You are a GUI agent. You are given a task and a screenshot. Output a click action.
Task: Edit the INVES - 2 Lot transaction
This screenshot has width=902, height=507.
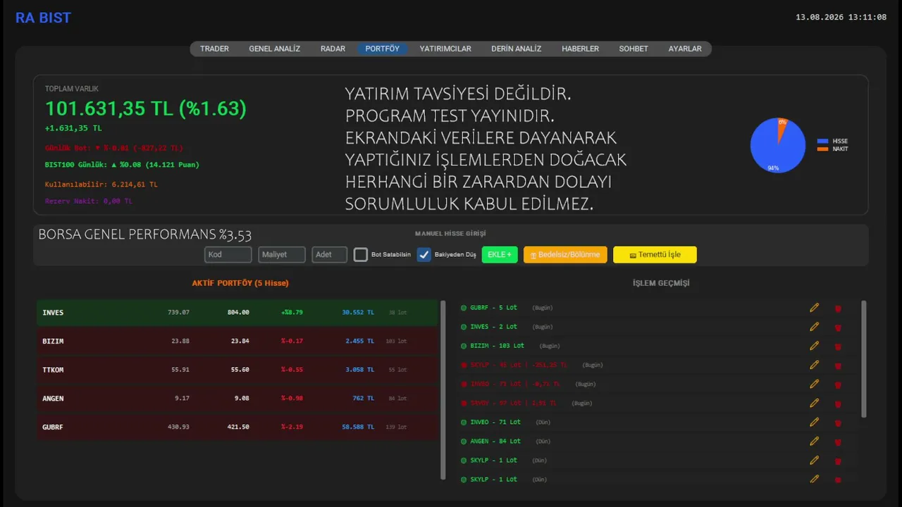coord(815,327)
